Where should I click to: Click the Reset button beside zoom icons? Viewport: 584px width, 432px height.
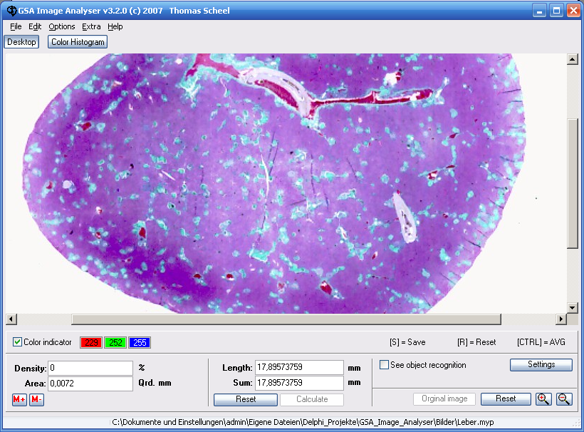coord(506,398)
